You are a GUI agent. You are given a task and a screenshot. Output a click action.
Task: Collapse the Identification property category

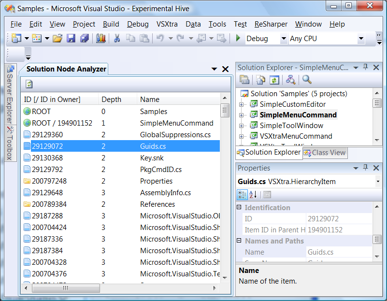(x=239, y=207)
